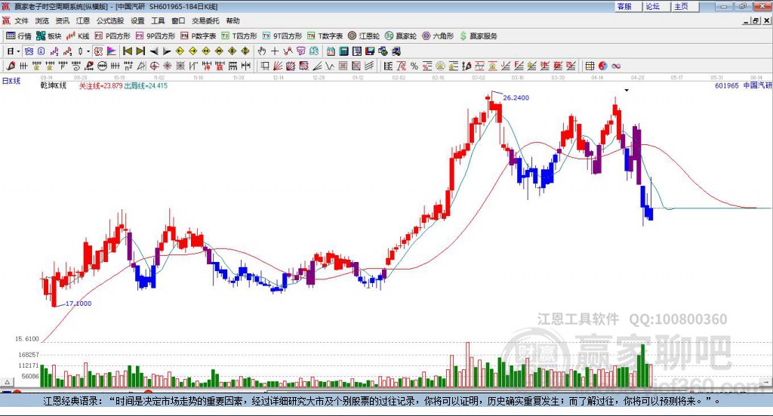The image size is (773, 416).
Task: Click the 客服 customer service button
Action: click(x=627, y=6)
